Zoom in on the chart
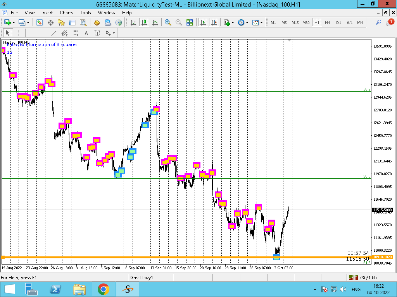 pyautogui.click(x=167, y=22)
